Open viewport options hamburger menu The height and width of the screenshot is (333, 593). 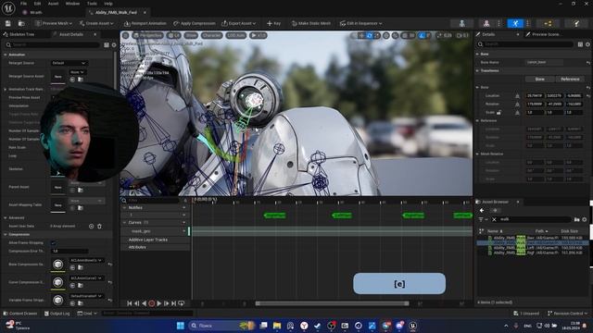[x=126, y=35]
